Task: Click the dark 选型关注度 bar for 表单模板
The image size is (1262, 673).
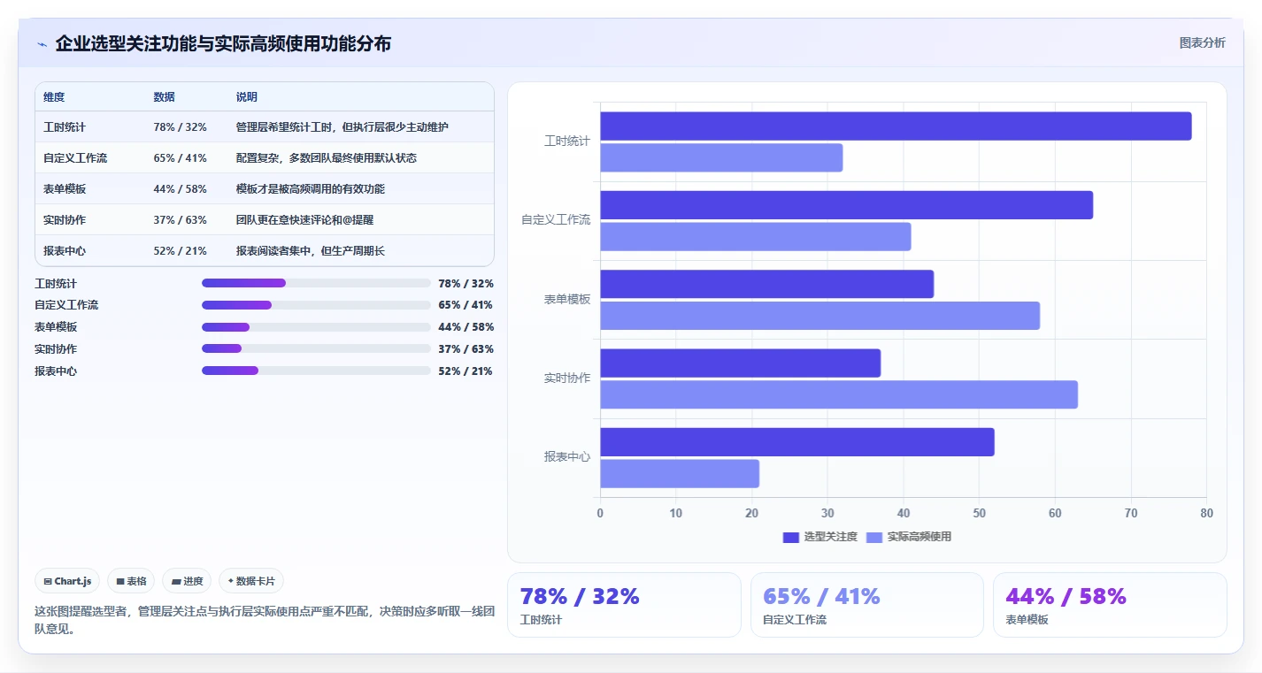Action: pos(766,284)
